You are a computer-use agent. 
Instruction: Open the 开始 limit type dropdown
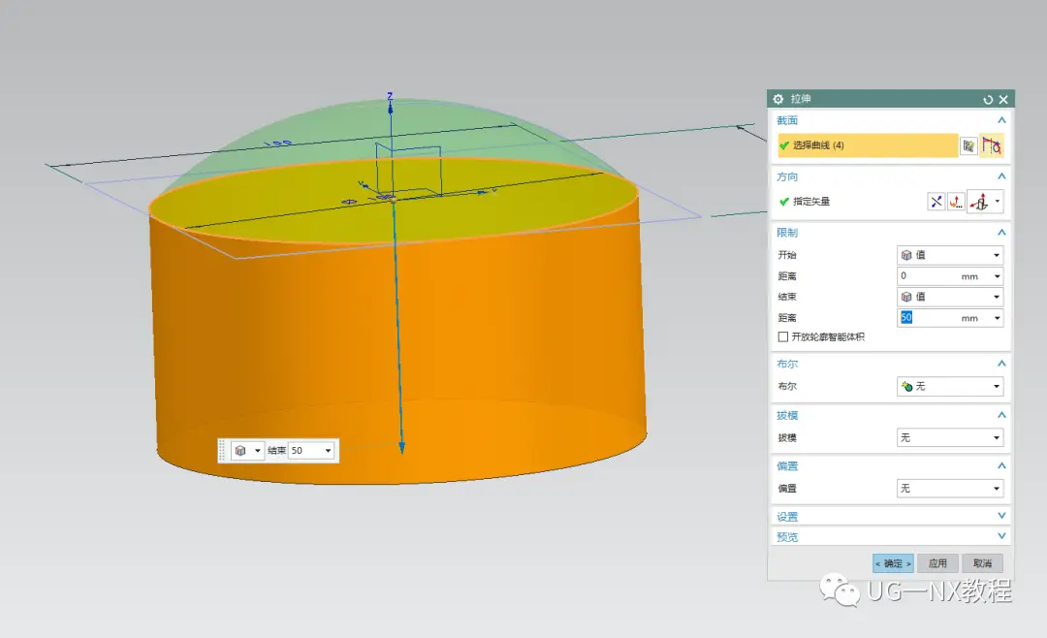[x=949, y=255]
